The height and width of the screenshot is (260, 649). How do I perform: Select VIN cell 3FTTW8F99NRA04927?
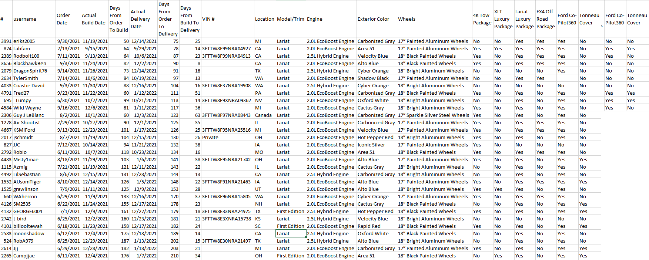[227, 48]
